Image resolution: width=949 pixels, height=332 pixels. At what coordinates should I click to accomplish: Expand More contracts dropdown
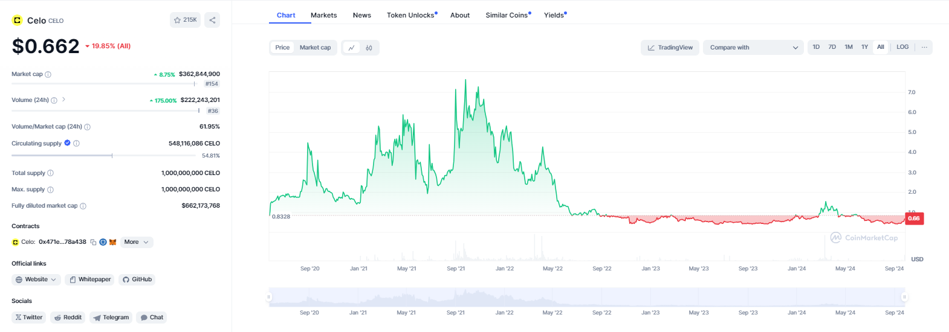pos(137,242)
